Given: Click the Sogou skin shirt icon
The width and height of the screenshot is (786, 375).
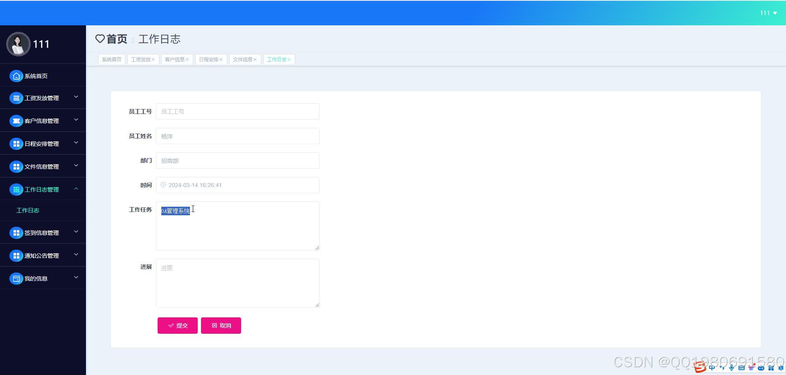Looking at the screenshot, I should (x=752, y=367).
